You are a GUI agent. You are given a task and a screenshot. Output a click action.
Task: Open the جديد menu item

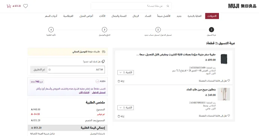(179, 16)
